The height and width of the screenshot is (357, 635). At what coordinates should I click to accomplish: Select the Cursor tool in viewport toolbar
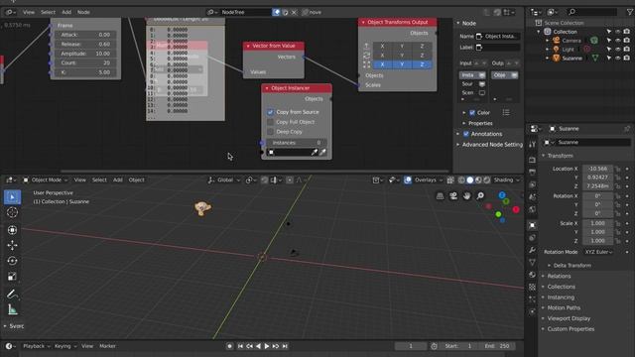(12, 212)
